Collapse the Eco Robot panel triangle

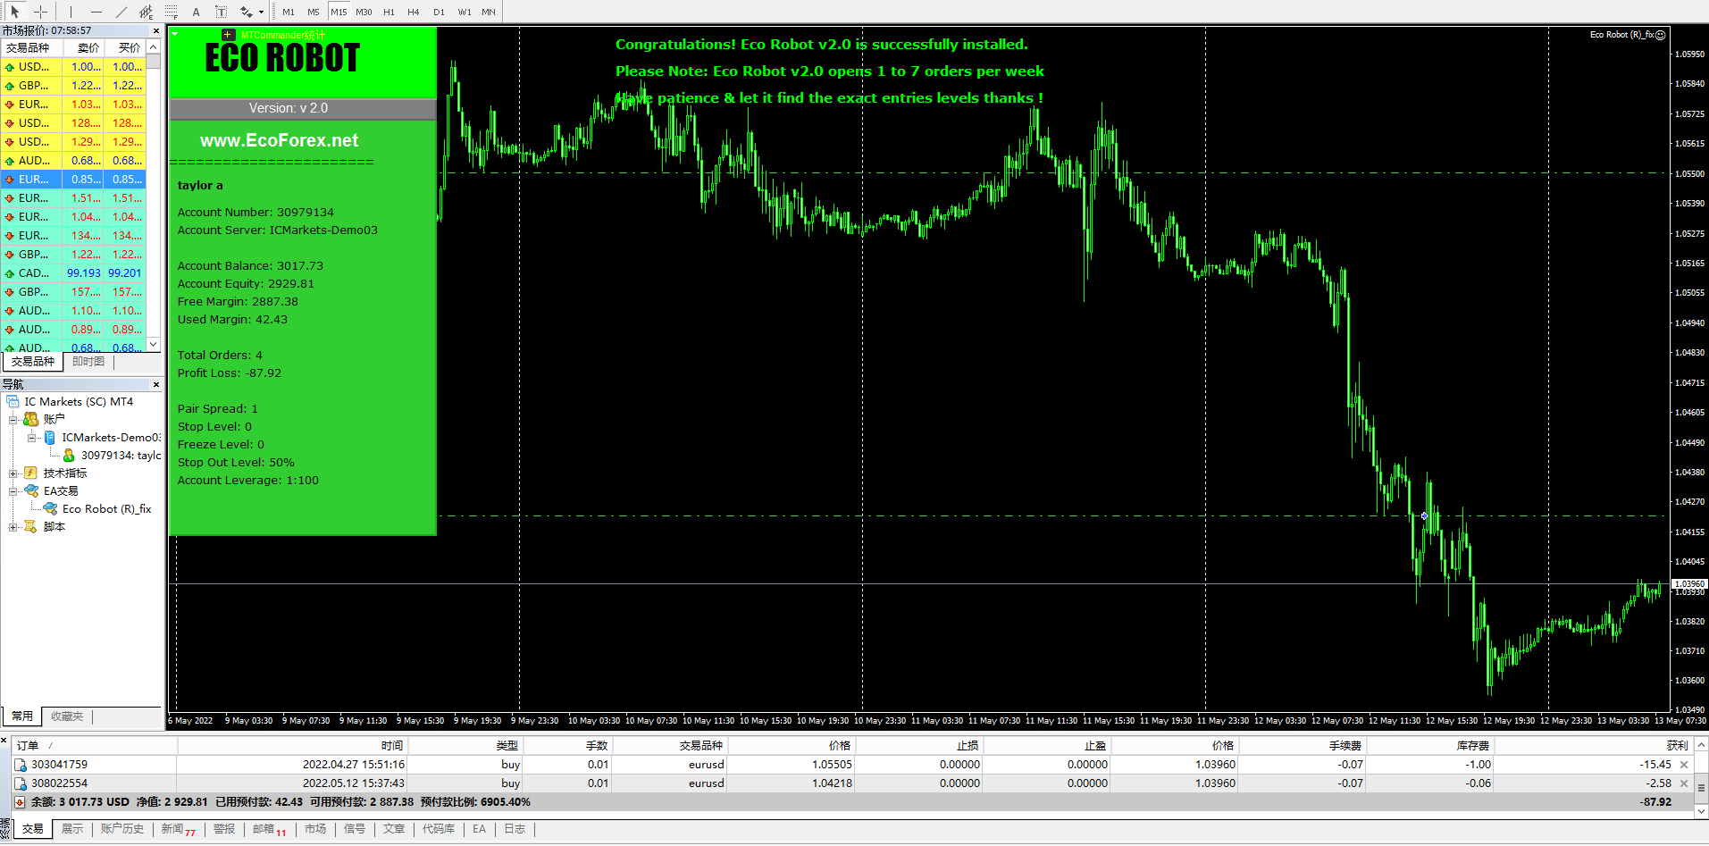click(x=175, y=34)
